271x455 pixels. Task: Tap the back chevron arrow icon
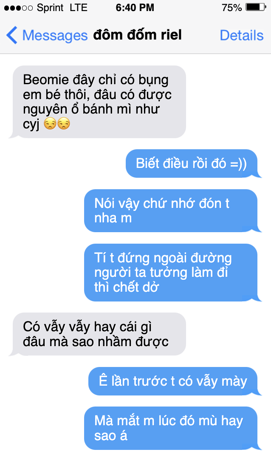coord(11,35)
